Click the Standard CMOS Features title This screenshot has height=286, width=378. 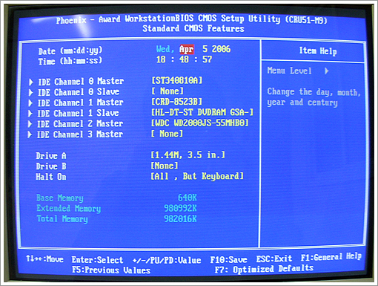tap(193, 28)
